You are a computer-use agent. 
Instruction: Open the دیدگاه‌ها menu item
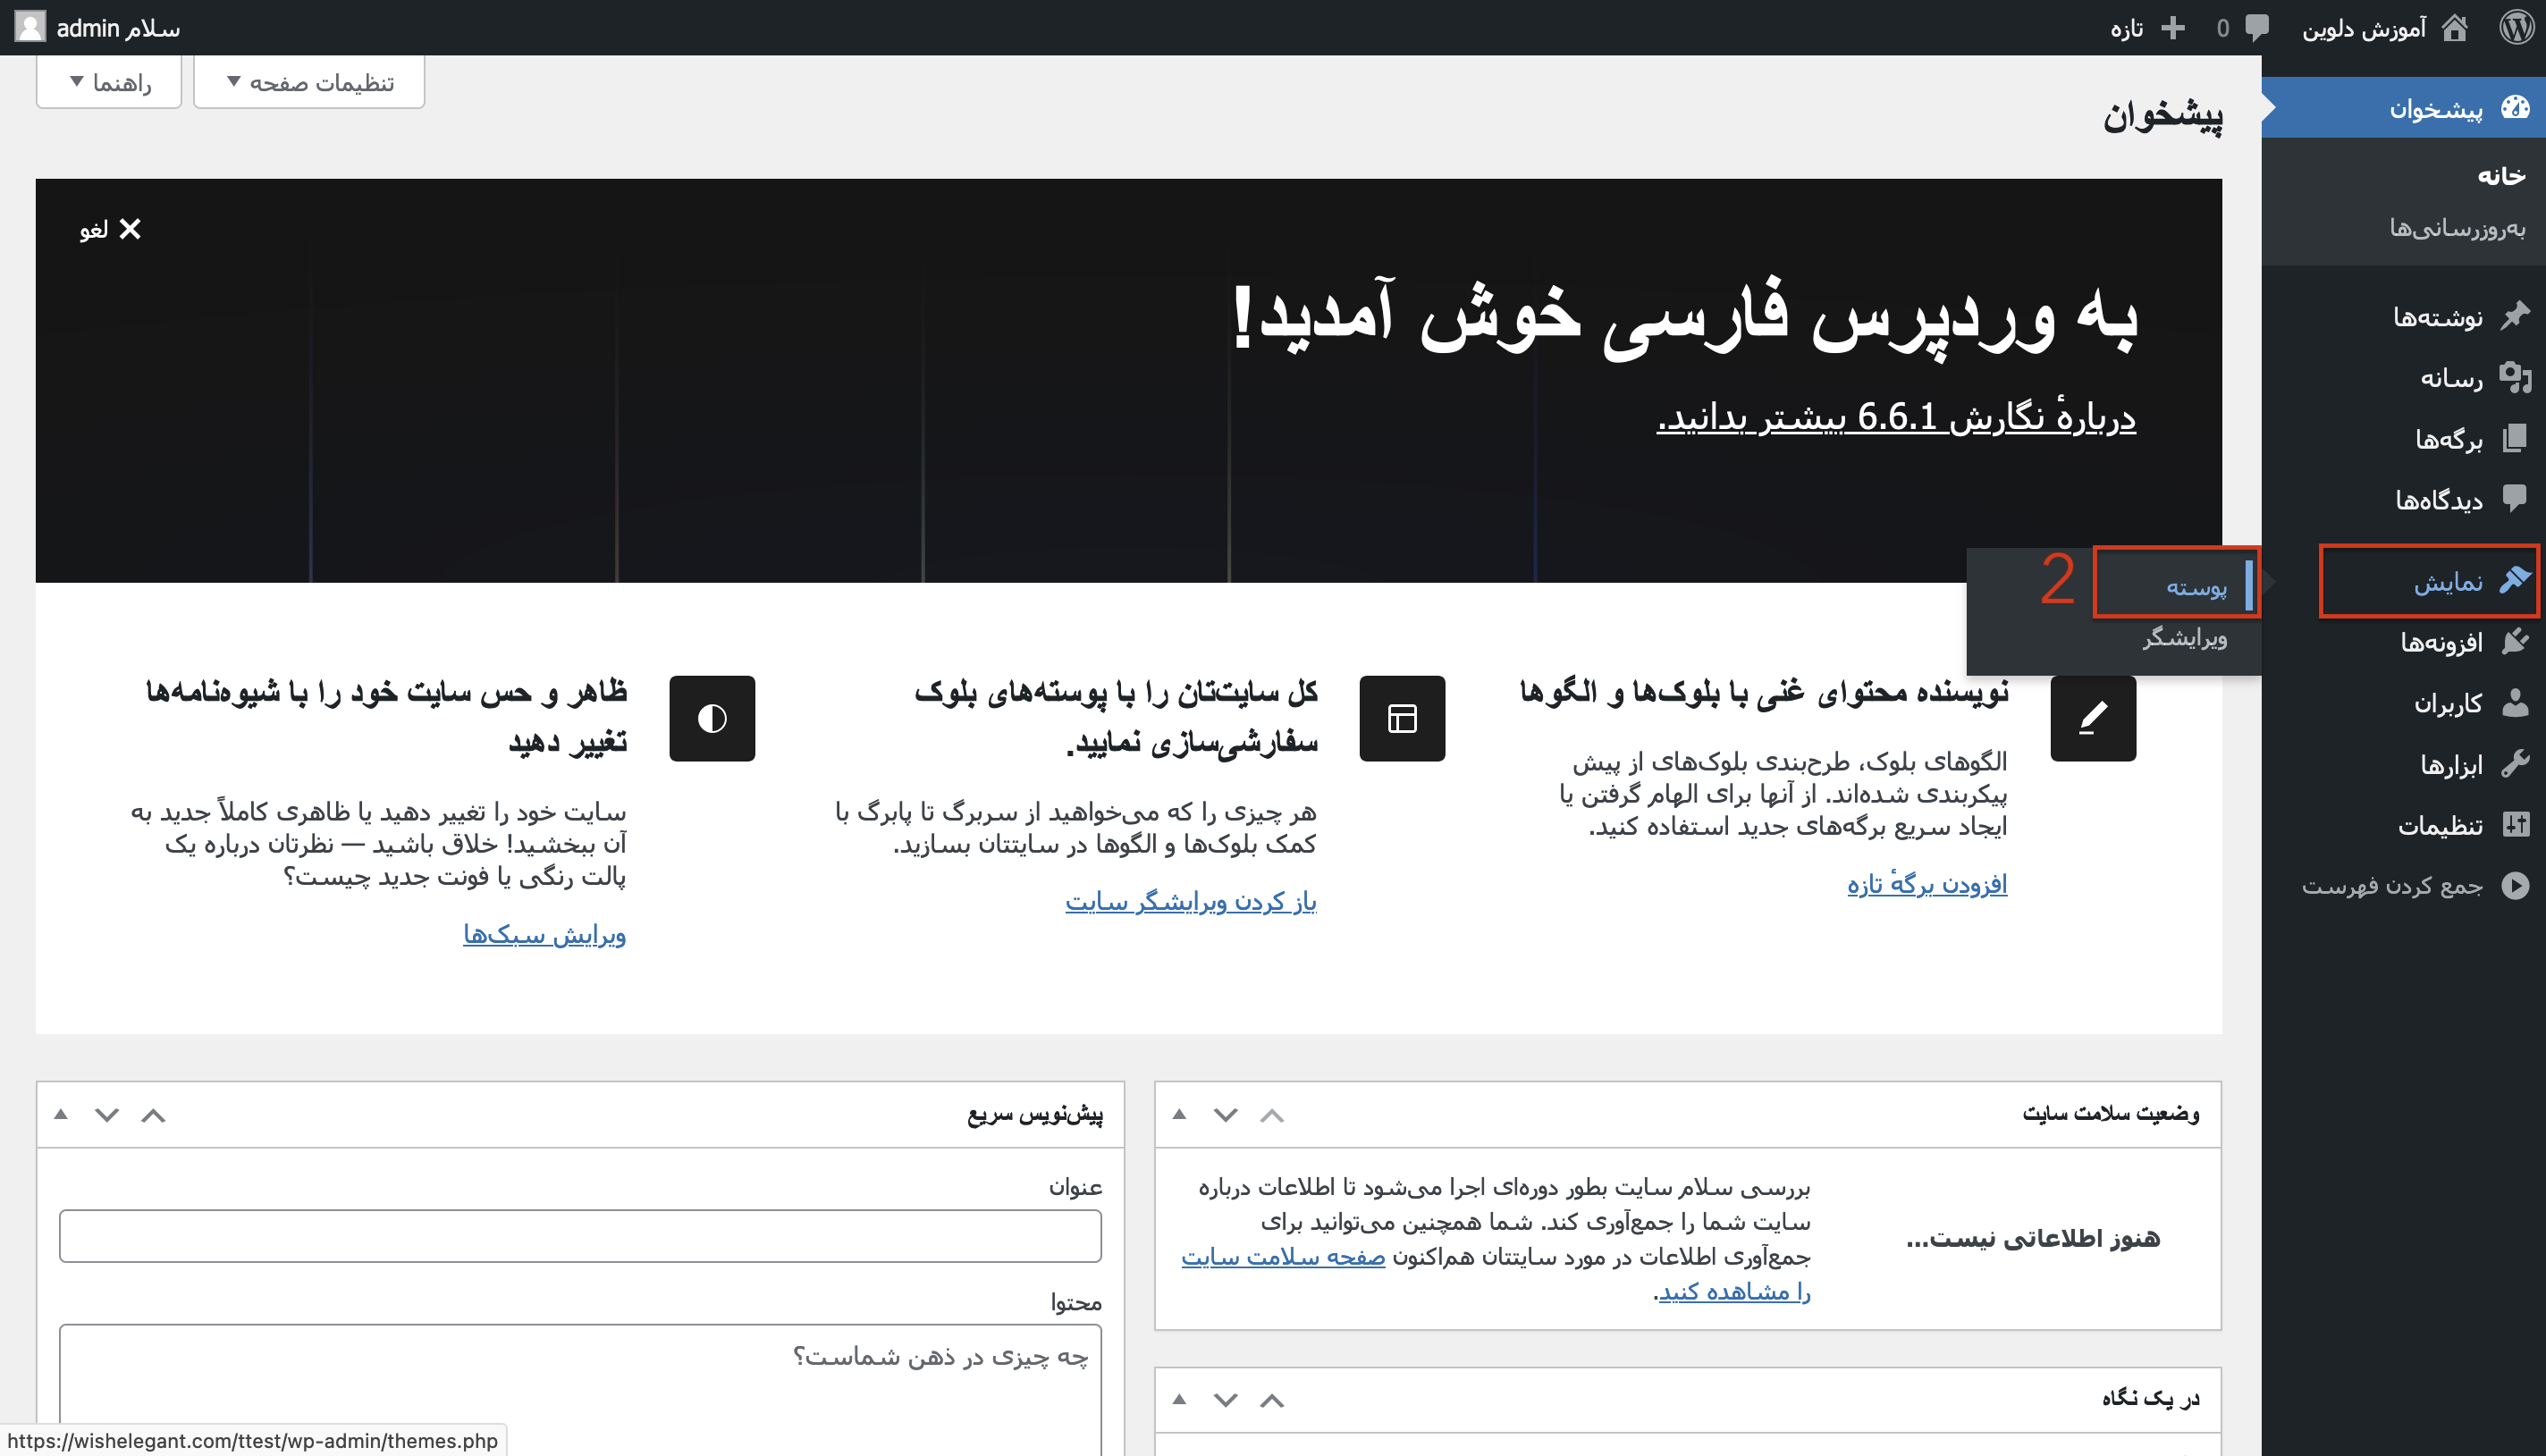point(2404,499)
